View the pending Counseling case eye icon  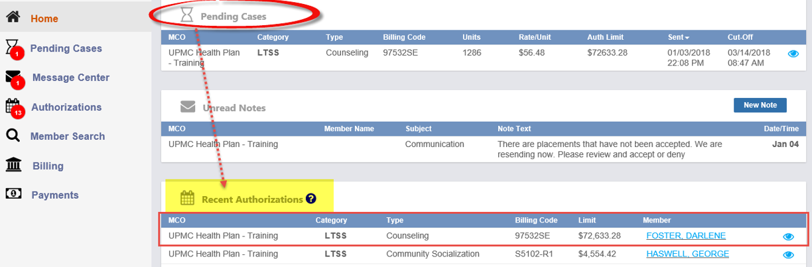[793, 54]
